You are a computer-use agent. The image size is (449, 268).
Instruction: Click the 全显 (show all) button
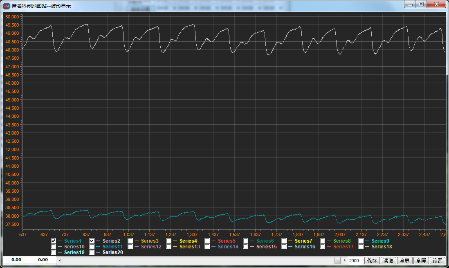point(404,261)
